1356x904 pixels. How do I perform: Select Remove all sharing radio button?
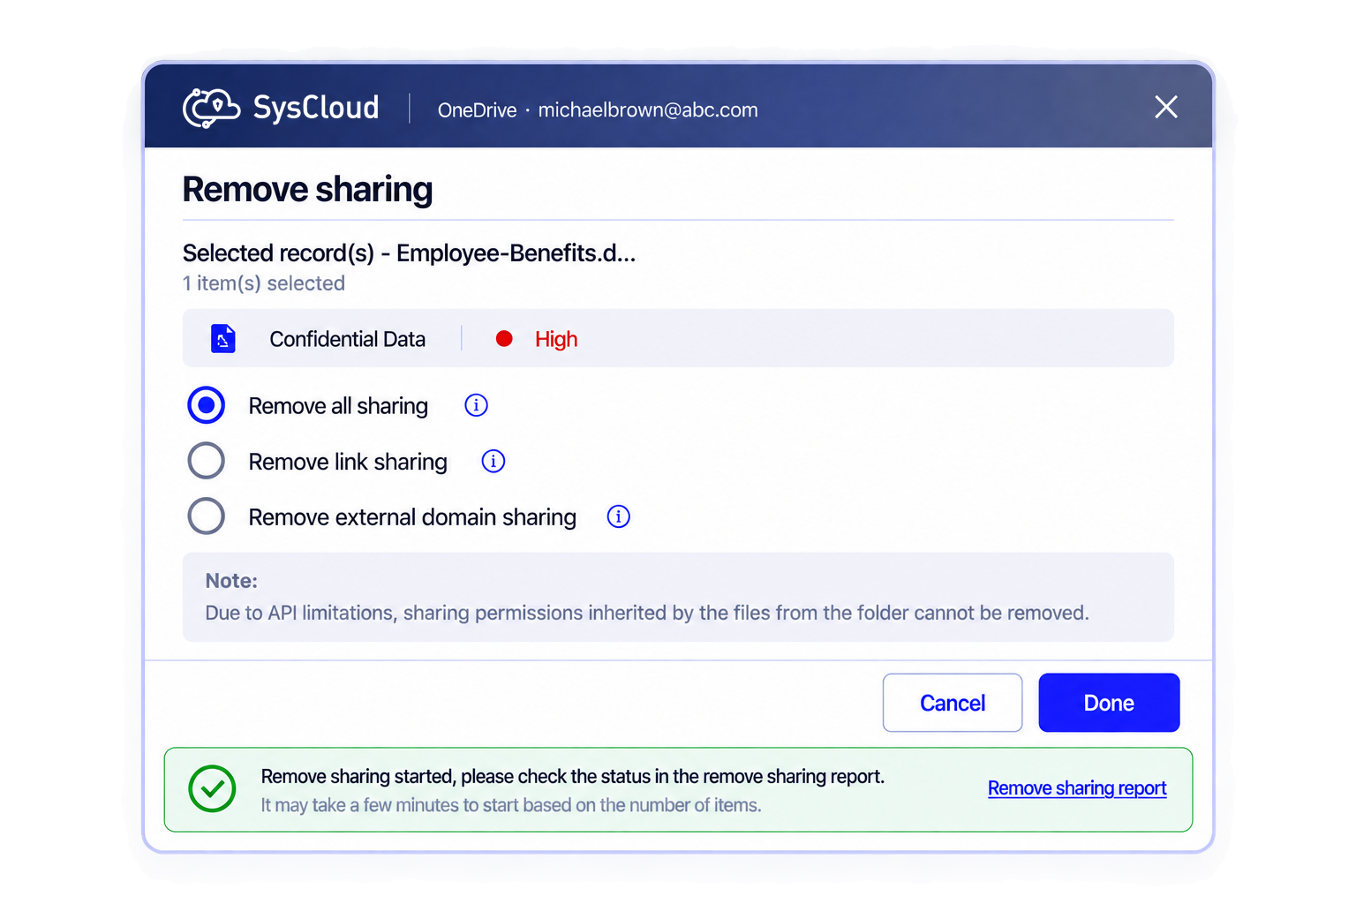click(x=207, y=405)
